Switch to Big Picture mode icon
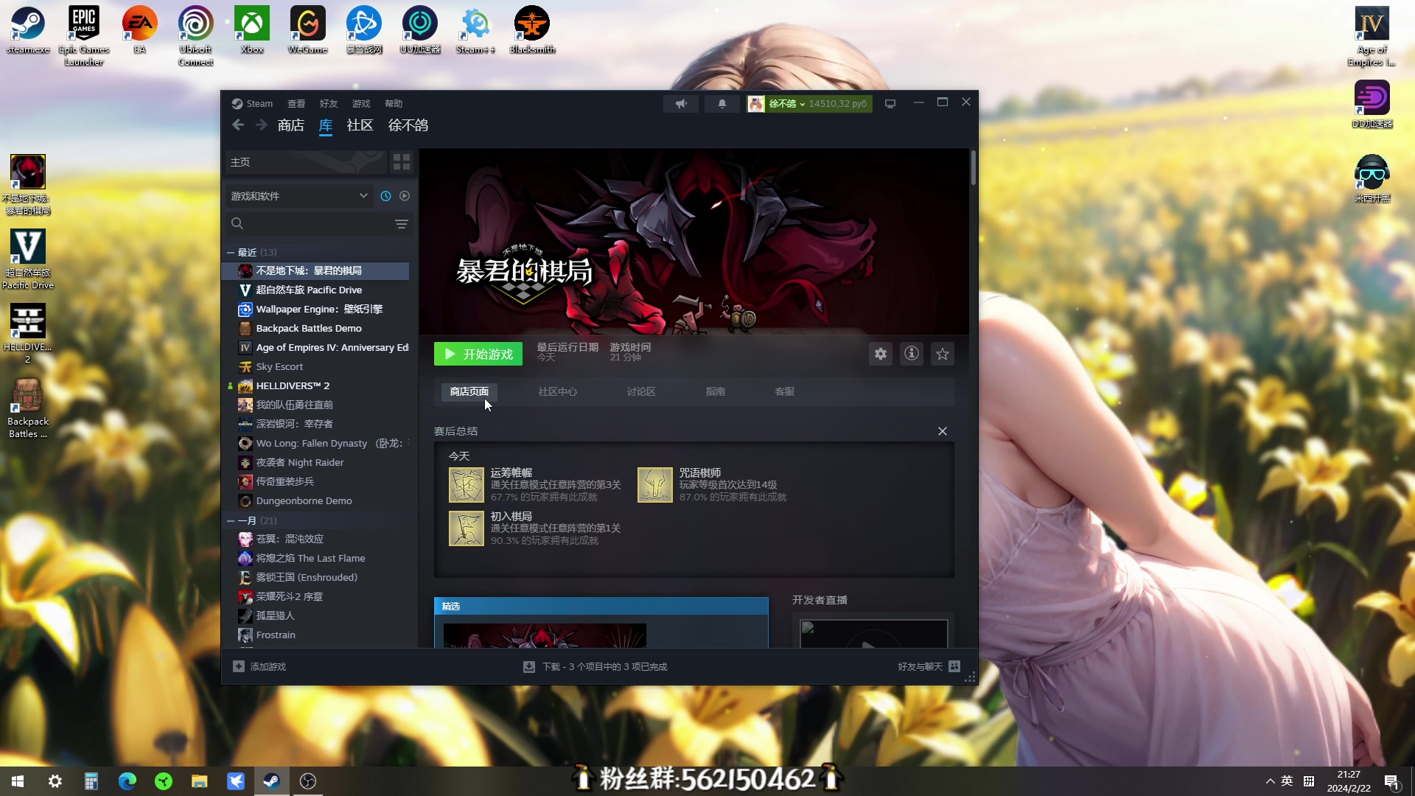The image size is (1415, 796). 890,104
